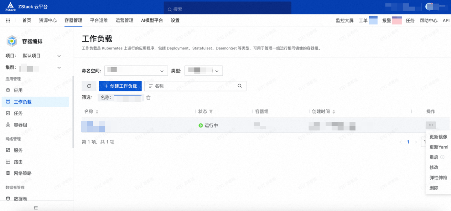Select 工作负载 in the sidebar

point(35,102)
